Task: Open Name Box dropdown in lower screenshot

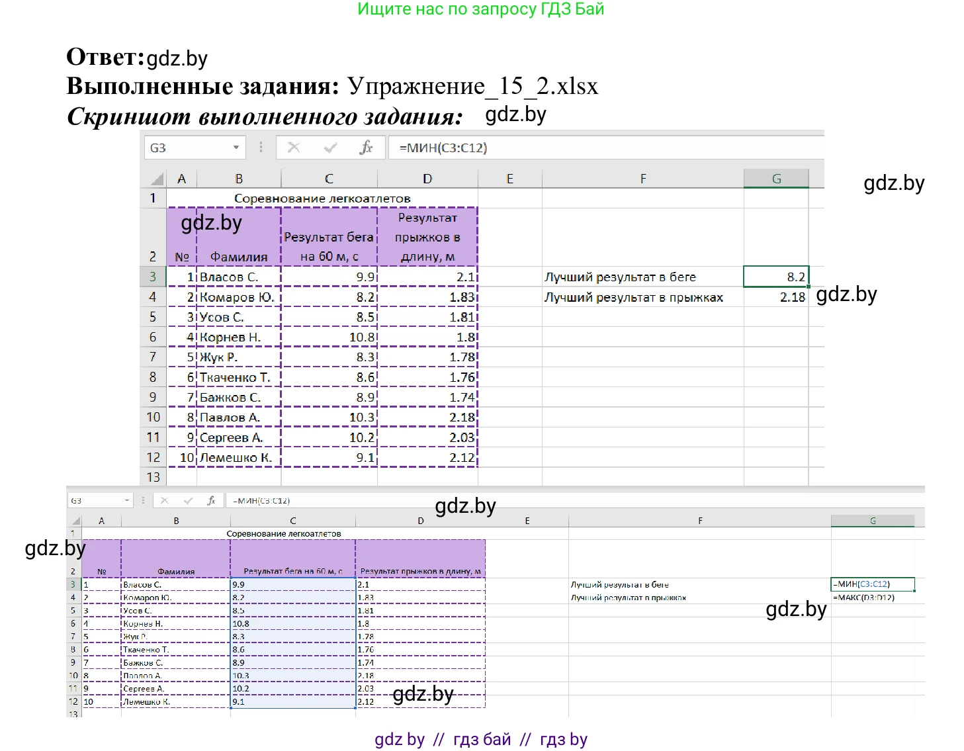Action: (127, 501)
